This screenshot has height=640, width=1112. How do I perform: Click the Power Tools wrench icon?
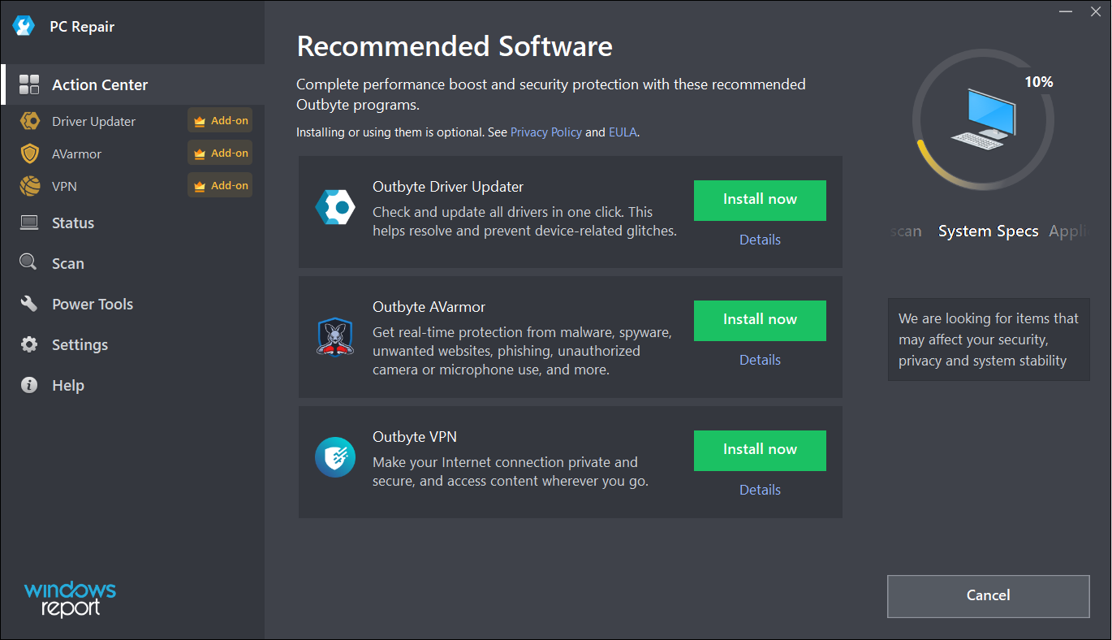28,304
